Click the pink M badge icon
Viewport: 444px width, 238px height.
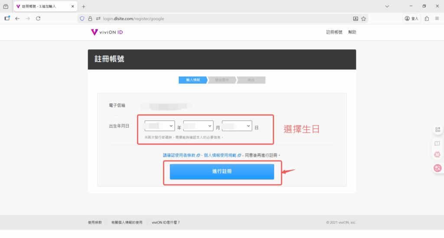[437, 154]
